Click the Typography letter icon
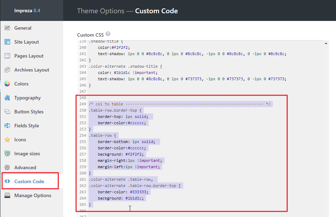Image resolution: width=336 pixels, height=217 pixels. click(x=7, y=98)
